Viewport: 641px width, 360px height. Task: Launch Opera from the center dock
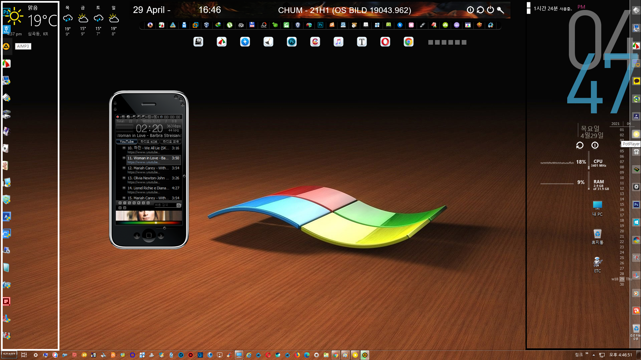pos(385,42)
